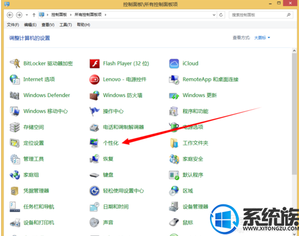Open the 日期和时间 calendar icon
The image size is (299, 236).
pyautogui.click(x=94, y=207)
